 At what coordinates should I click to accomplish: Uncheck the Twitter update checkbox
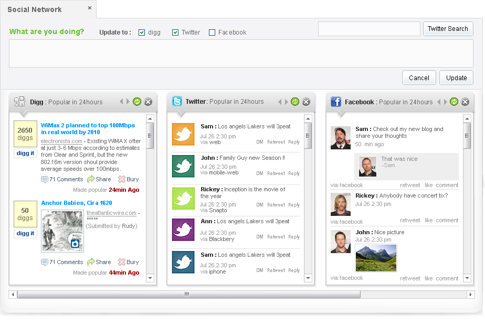pyautogui.click(x=175, y=32)
